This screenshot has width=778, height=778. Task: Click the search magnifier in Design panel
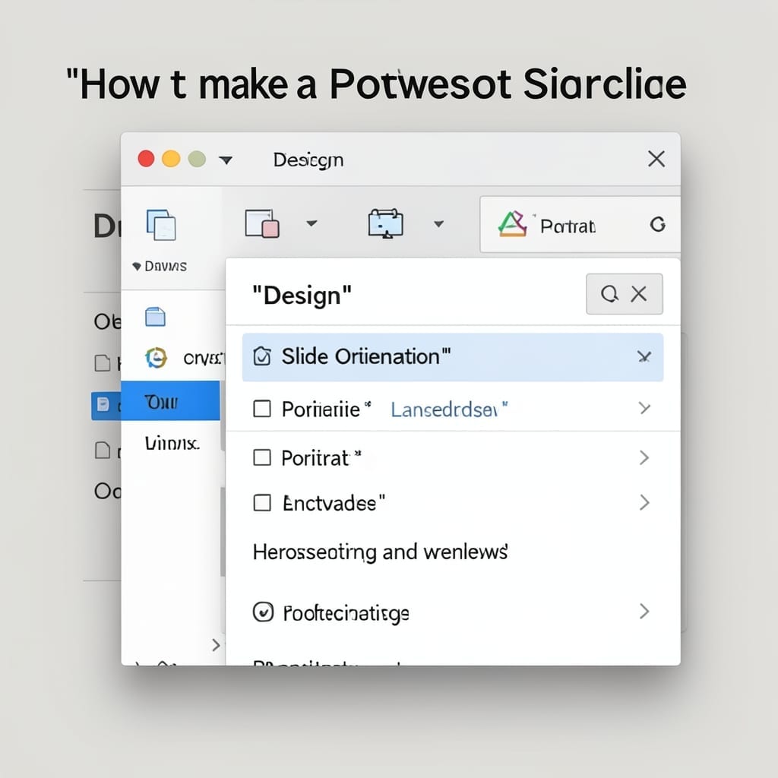pos(610,294)
